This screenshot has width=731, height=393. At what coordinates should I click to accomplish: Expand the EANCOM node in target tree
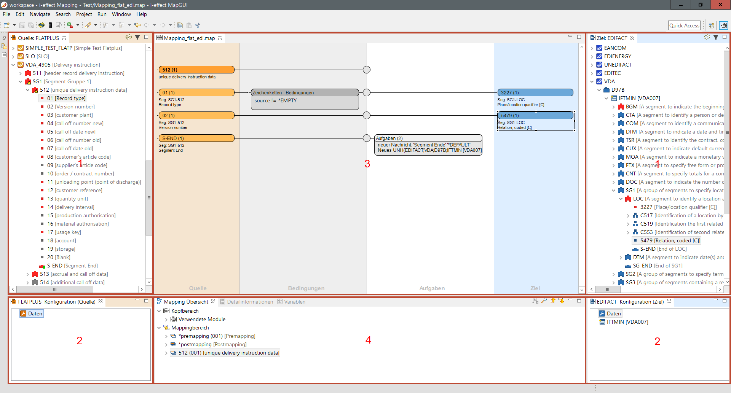(x=592, y=48)
